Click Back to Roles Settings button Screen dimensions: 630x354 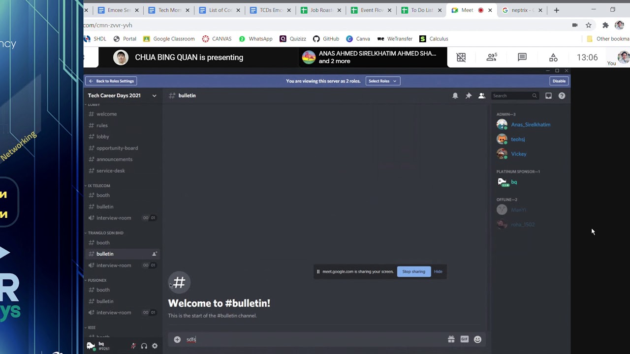111,81
